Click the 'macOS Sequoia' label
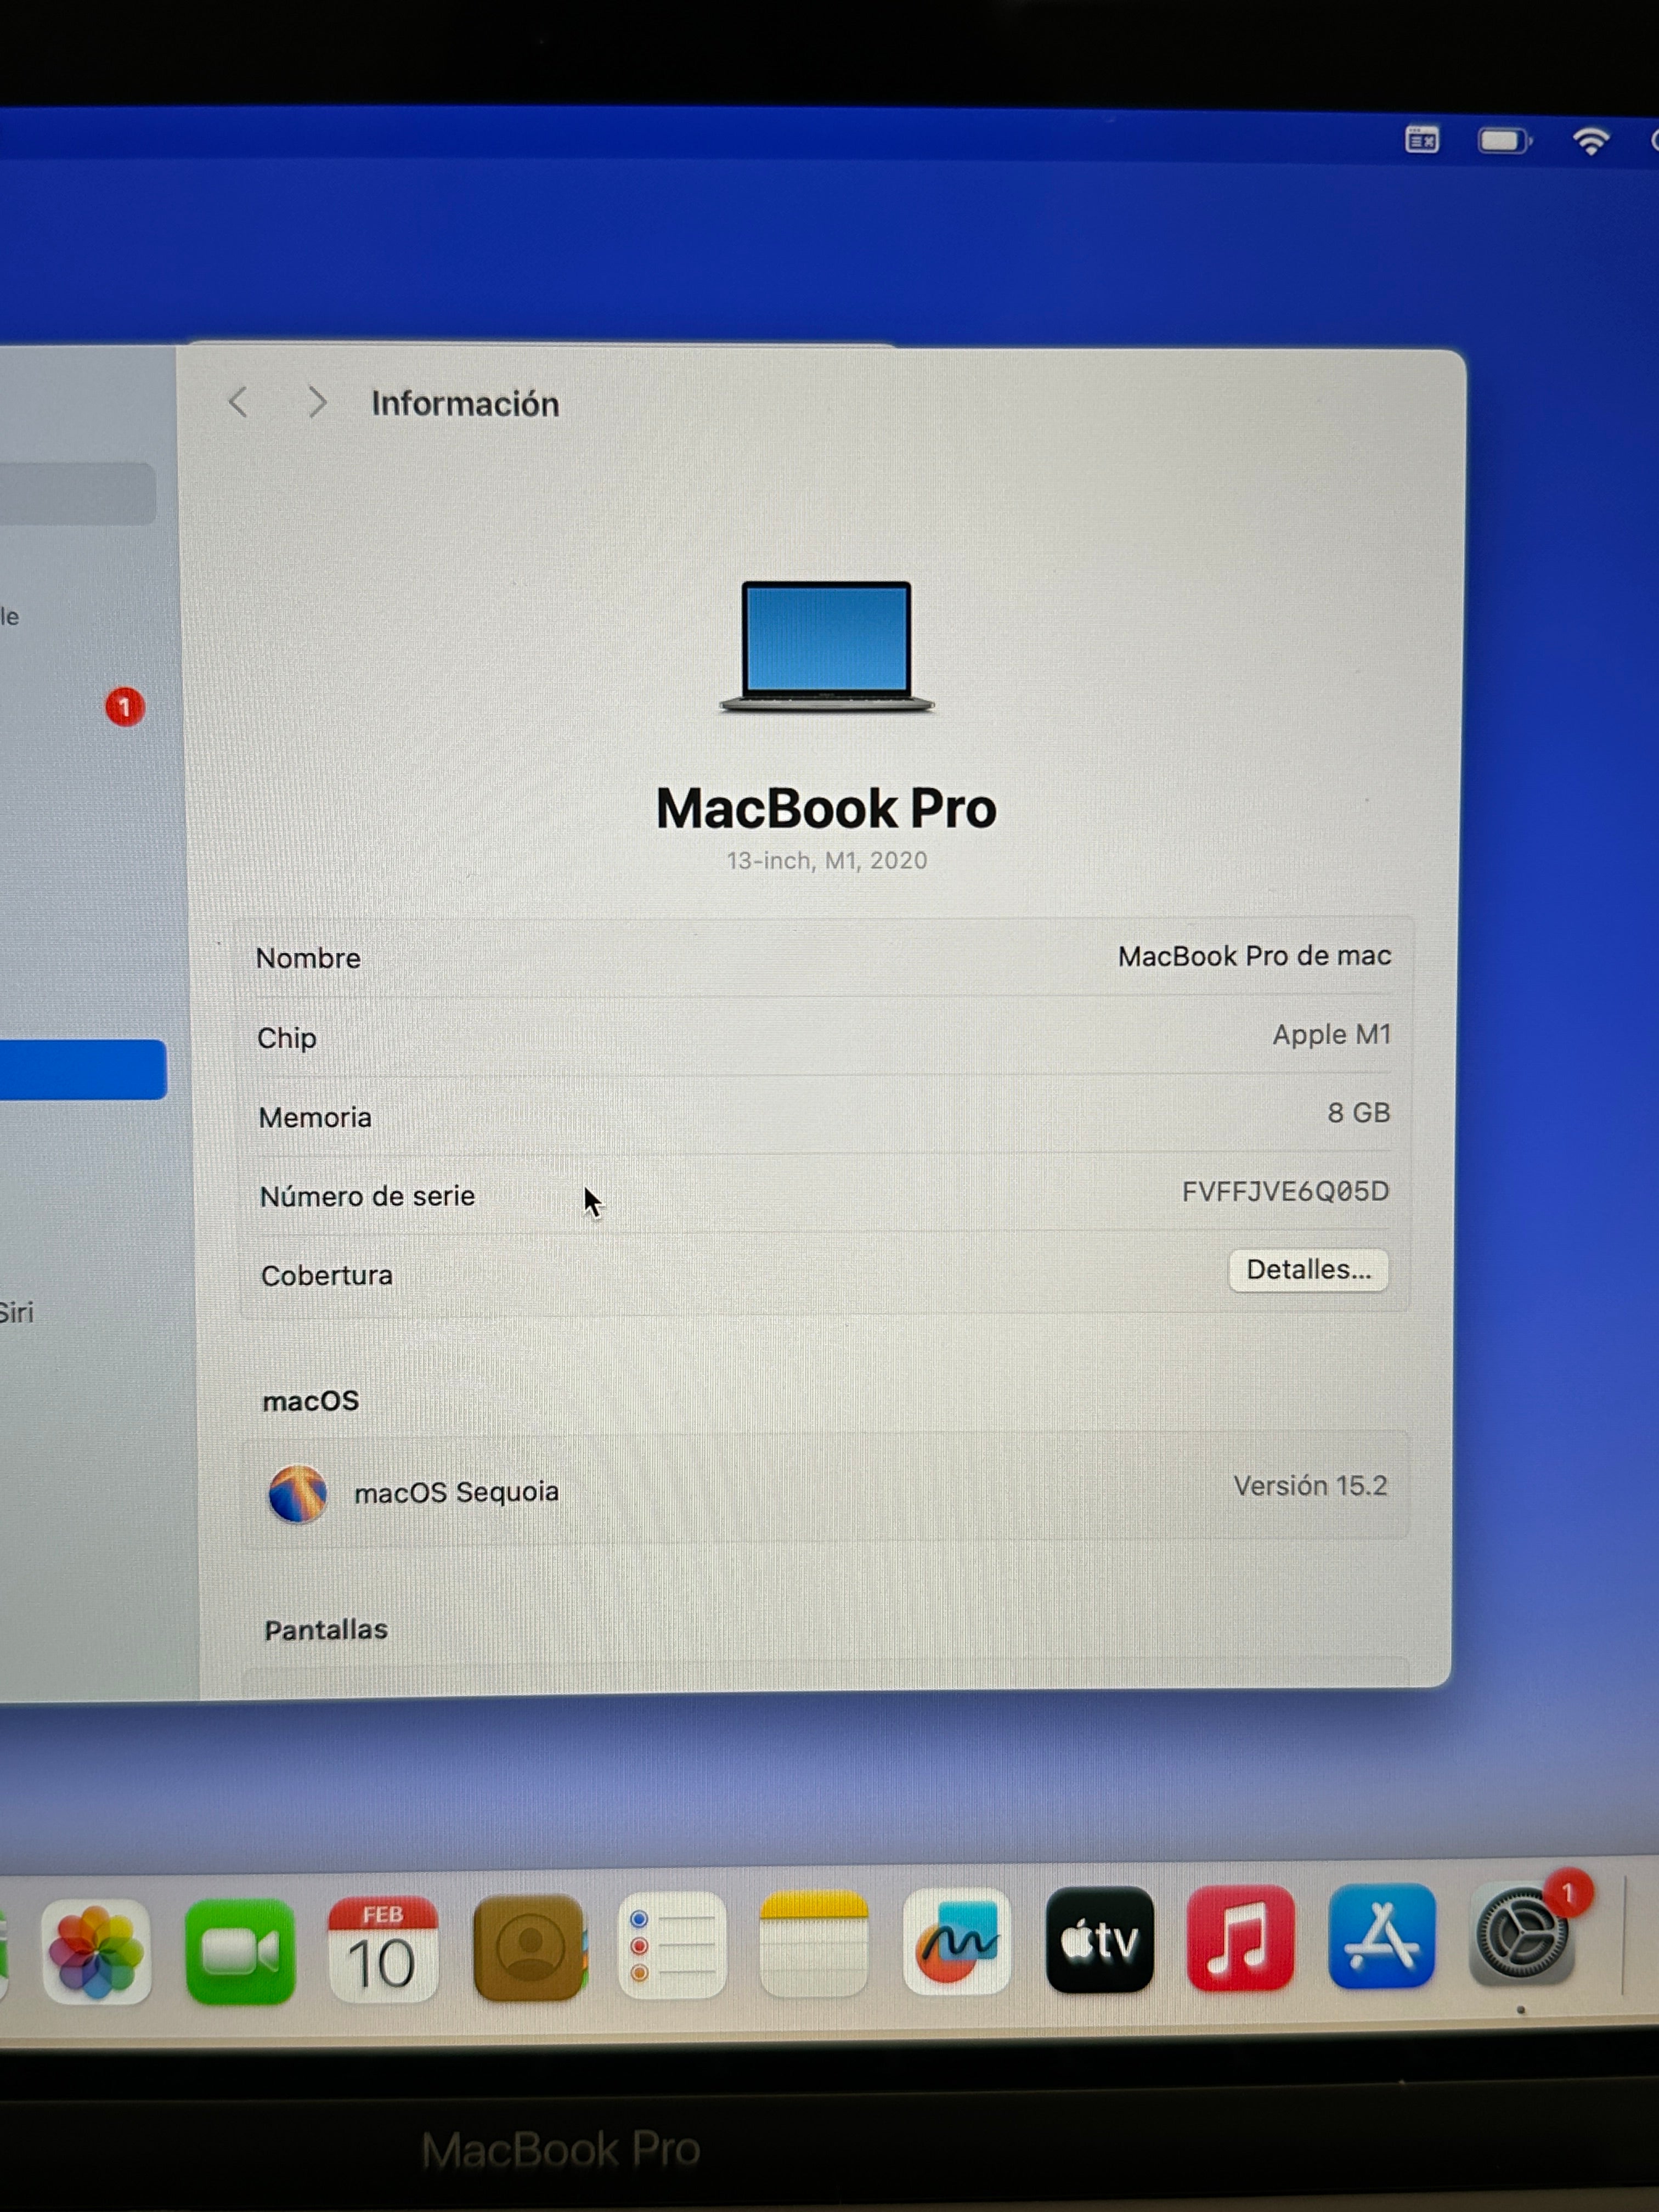The height and width of the screenshot is (2212, 1659). click(x=456, y=1492)
